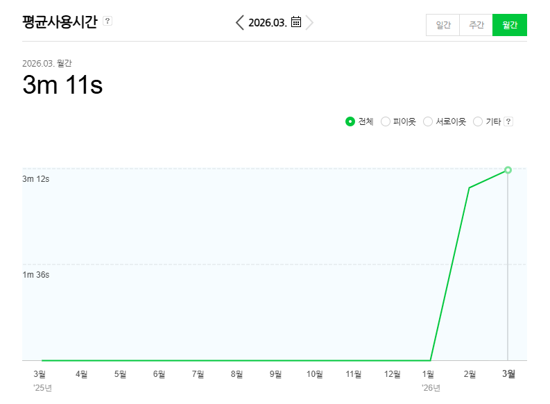Select the 전체 radio button
The image size is (550, 404).
350,121
